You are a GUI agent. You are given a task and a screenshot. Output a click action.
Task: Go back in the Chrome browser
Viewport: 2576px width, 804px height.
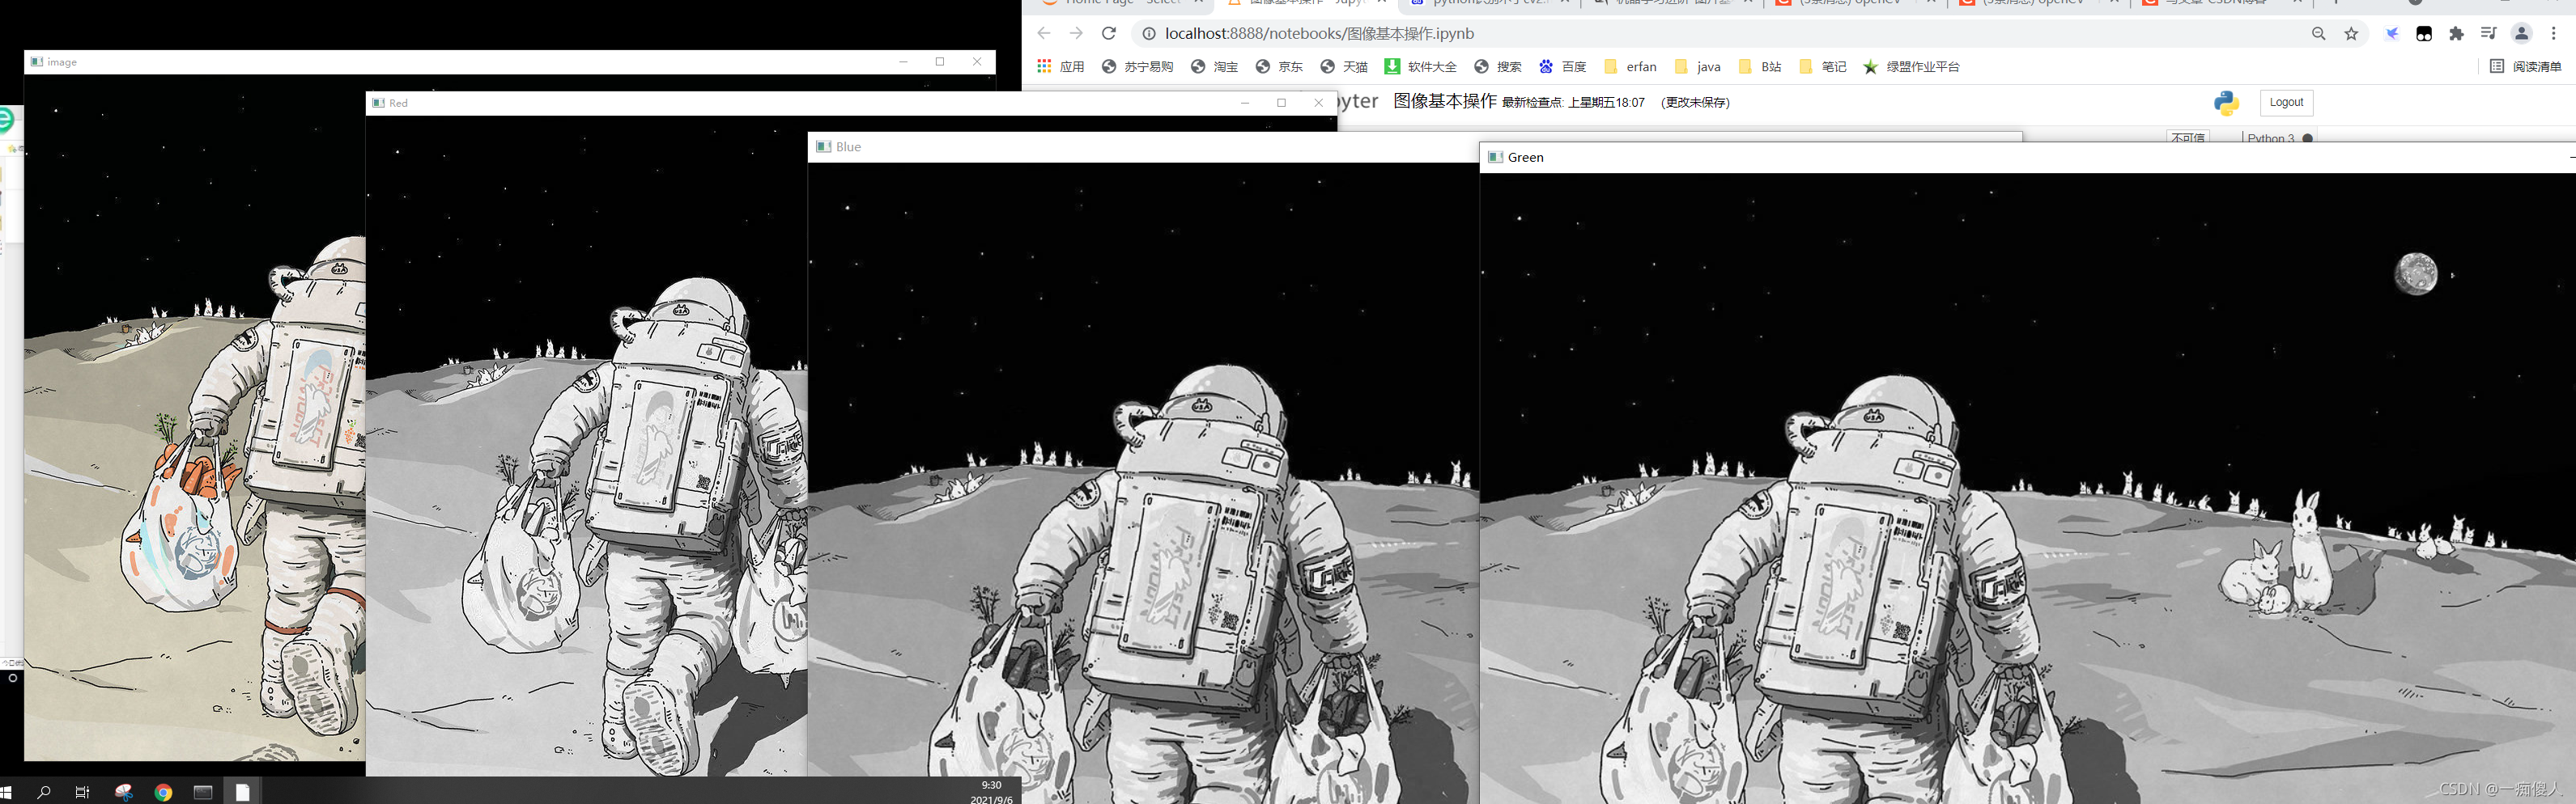pos(1043,33)
